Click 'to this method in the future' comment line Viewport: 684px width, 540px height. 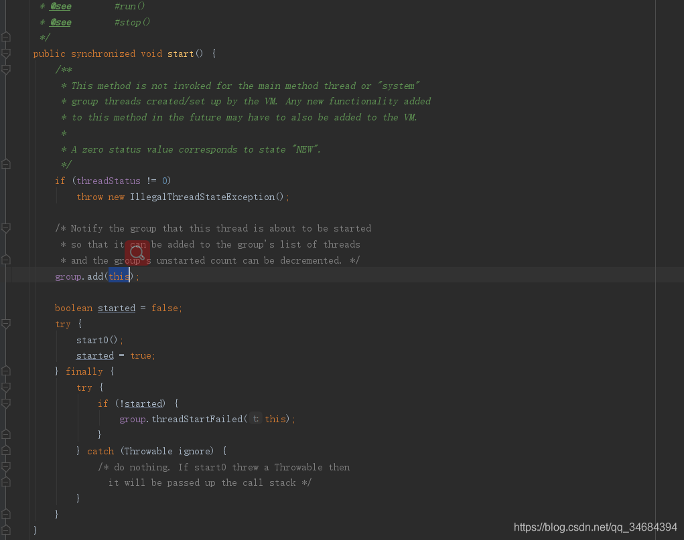coord(239,118)
